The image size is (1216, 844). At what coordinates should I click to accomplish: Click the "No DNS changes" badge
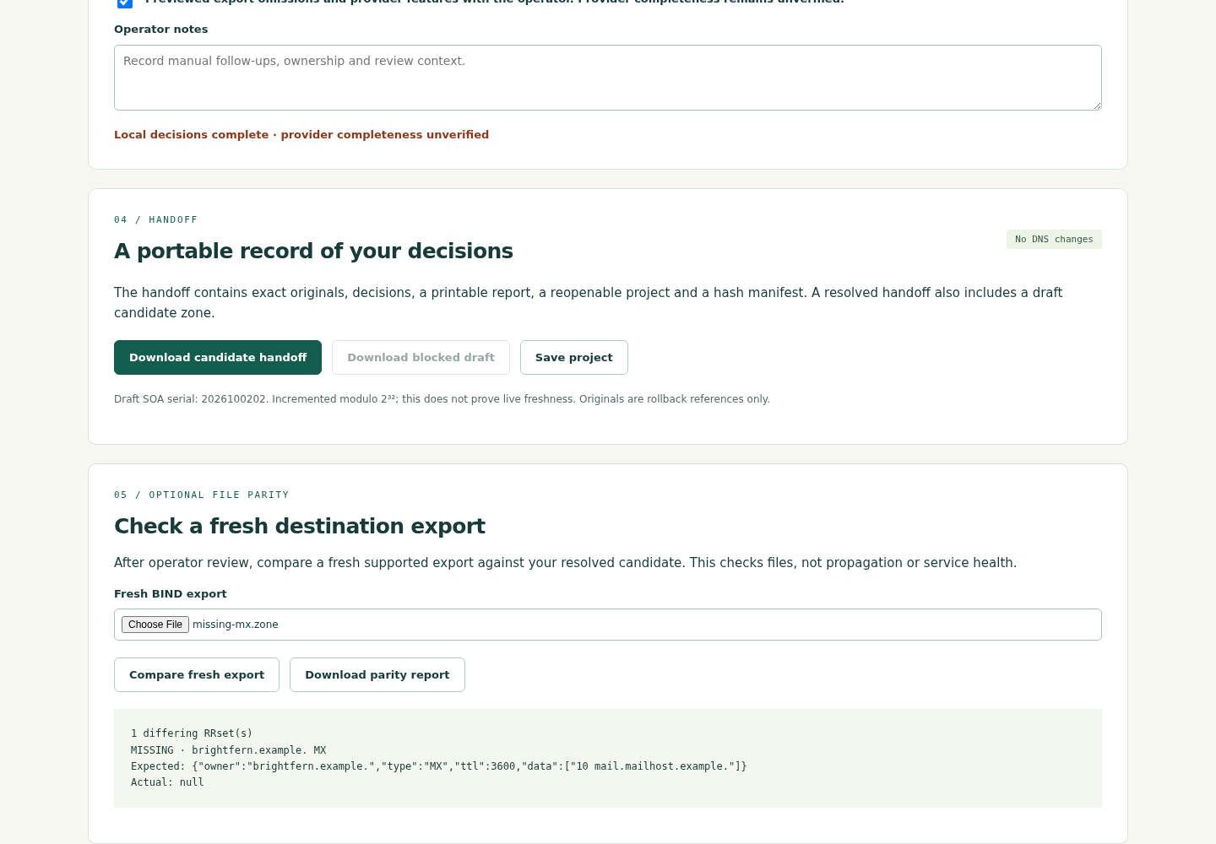point(1054,239)
